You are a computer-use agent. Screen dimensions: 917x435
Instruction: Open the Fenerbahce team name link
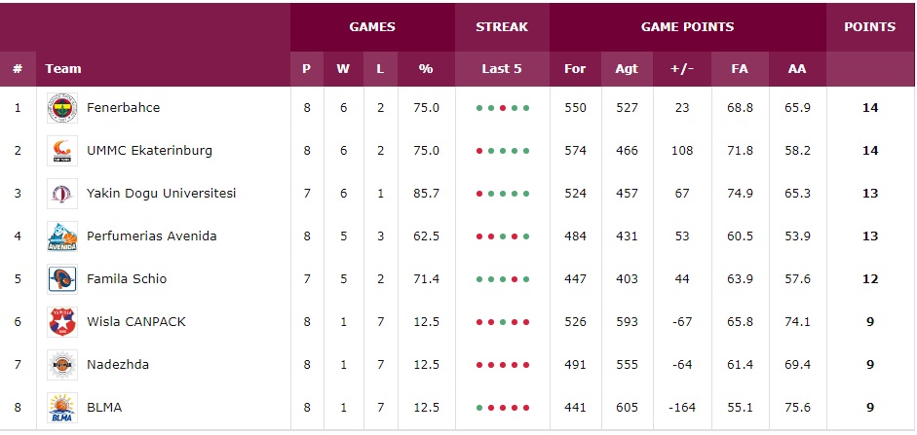(123, 108)
